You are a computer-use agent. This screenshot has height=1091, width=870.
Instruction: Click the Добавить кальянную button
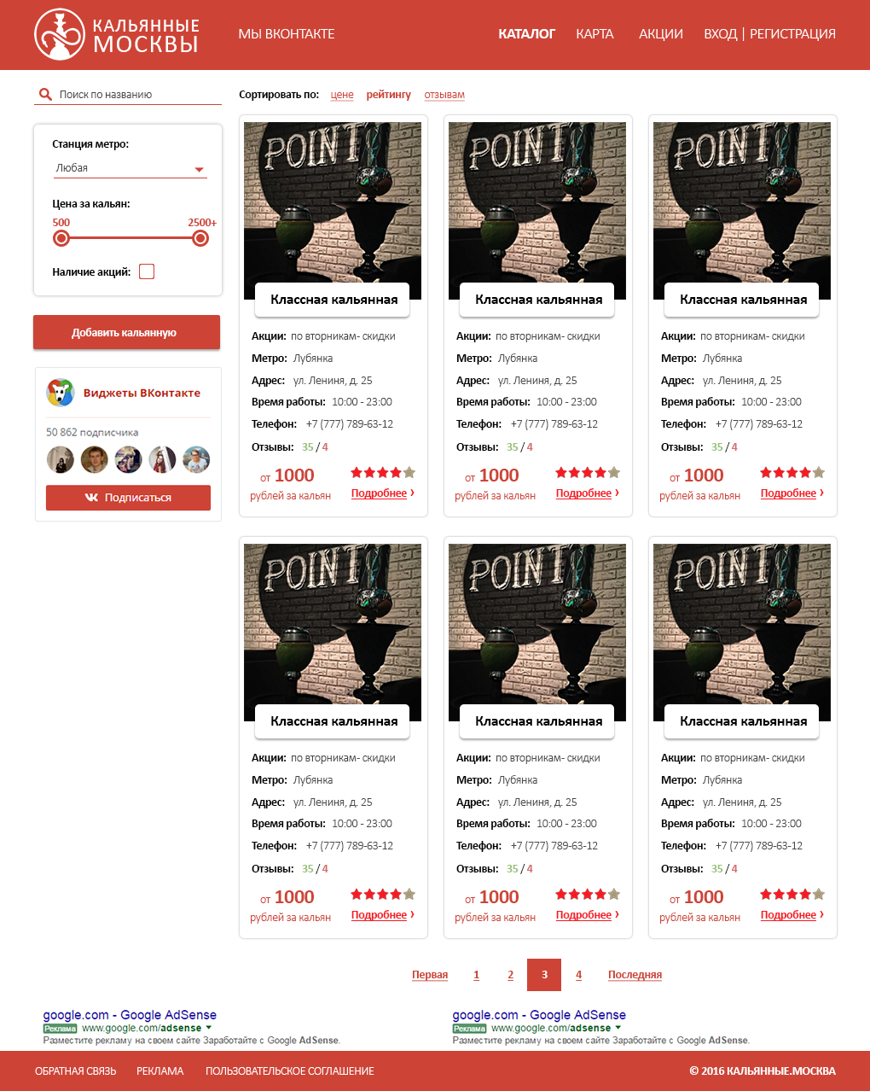(x=126, y=332)
